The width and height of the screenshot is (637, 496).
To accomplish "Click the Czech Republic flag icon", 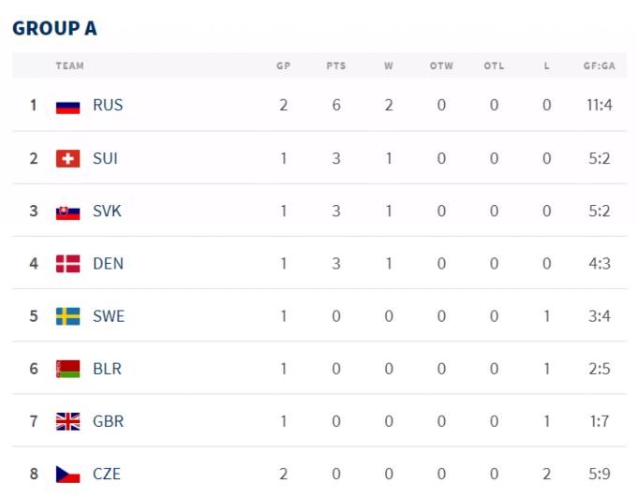I will click(67, 474).
